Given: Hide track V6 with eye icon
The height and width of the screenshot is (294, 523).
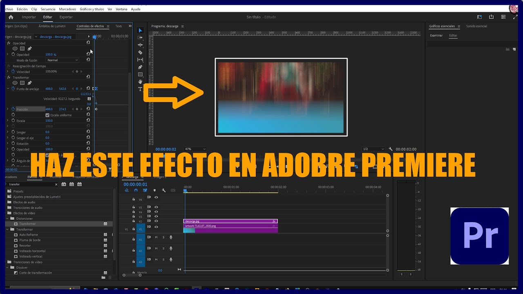Looking at the screenshot, I should [x=156, y=197].
